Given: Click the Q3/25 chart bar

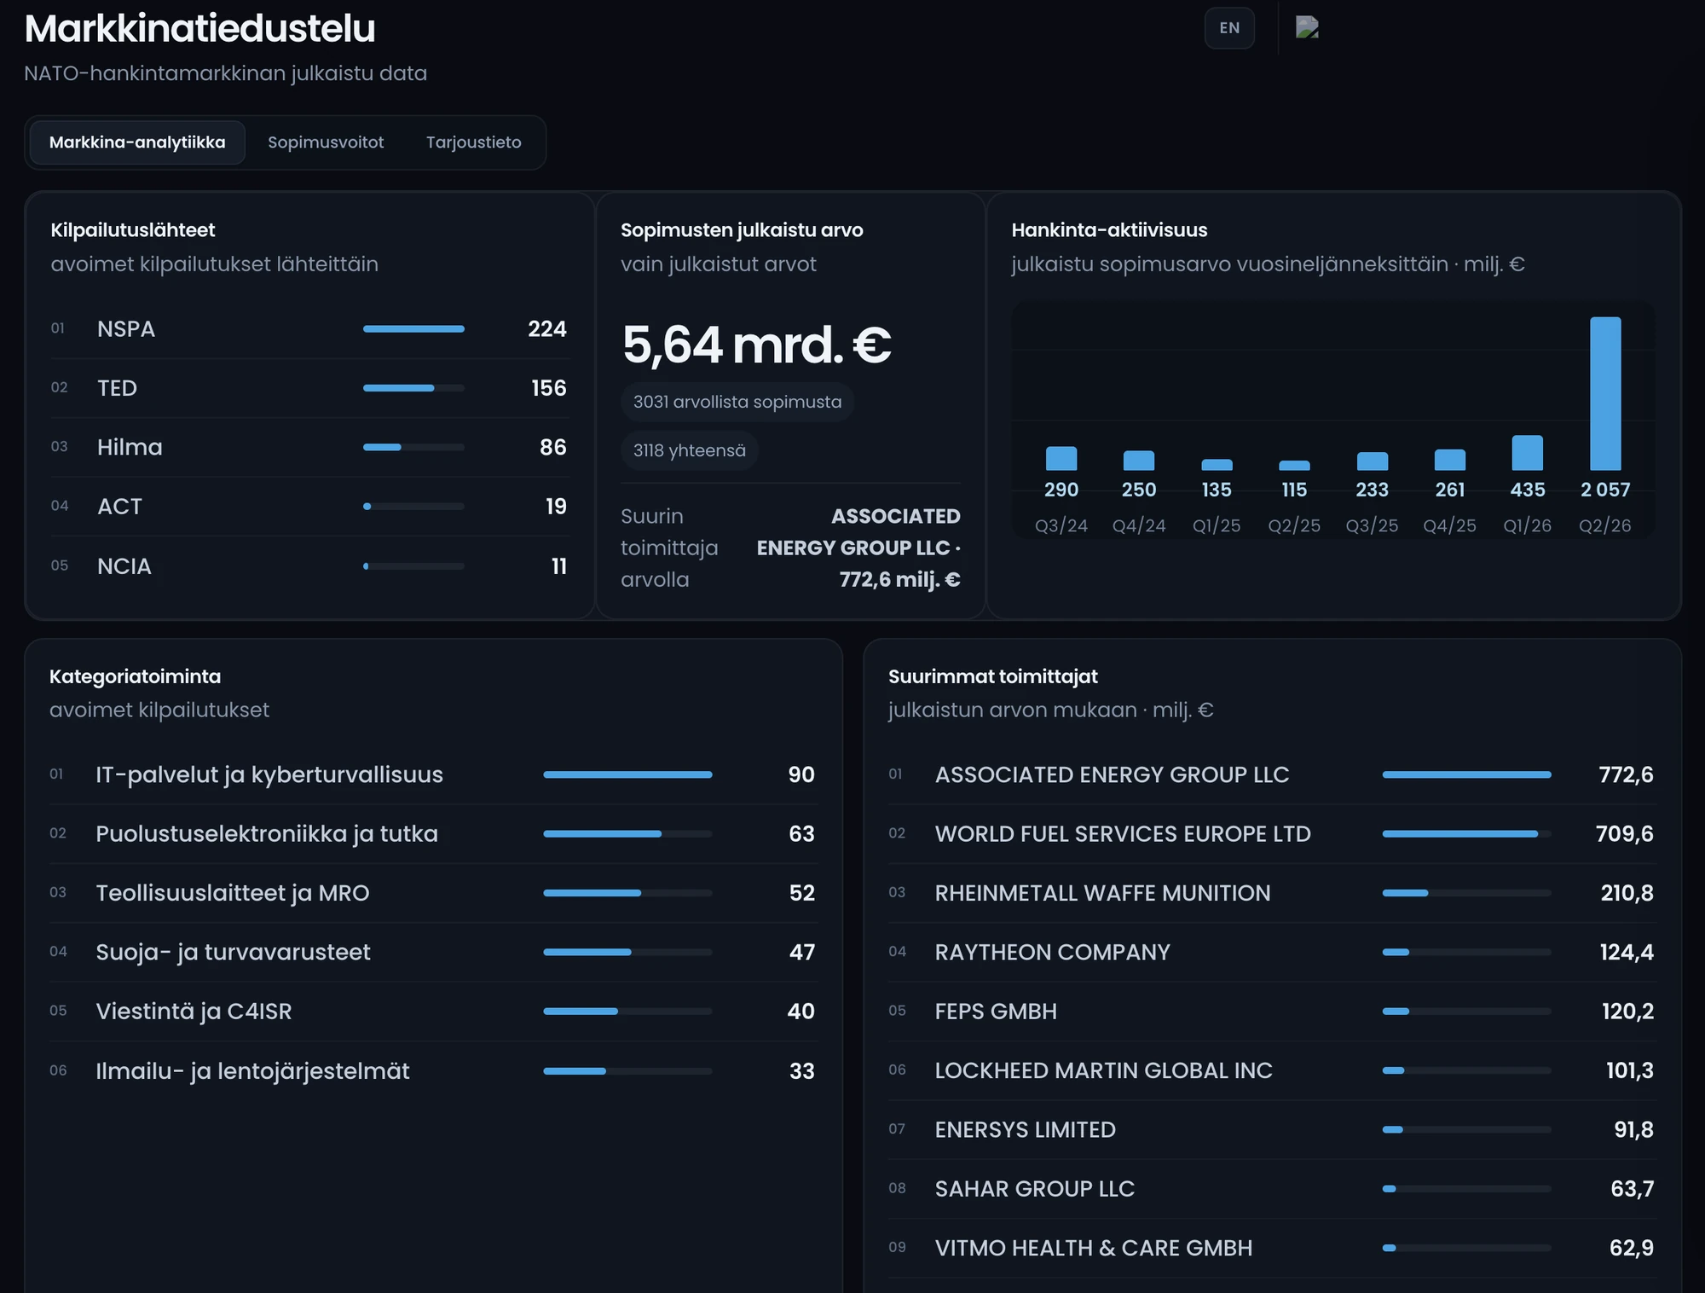Looking at the screenshot, I should coord(1373,461).
